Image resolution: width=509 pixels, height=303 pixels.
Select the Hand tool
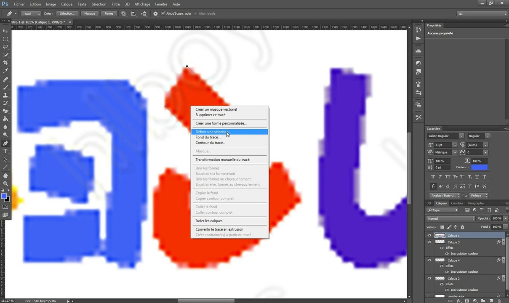click(5, 175)
